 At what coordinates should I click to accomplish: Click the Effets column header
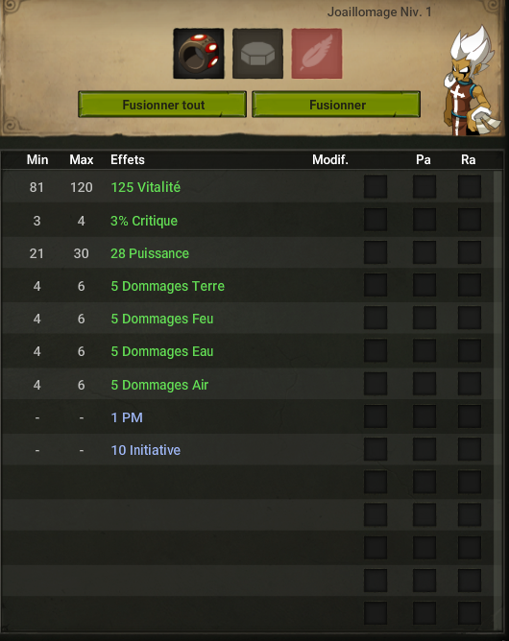click(x=128, y=159)
